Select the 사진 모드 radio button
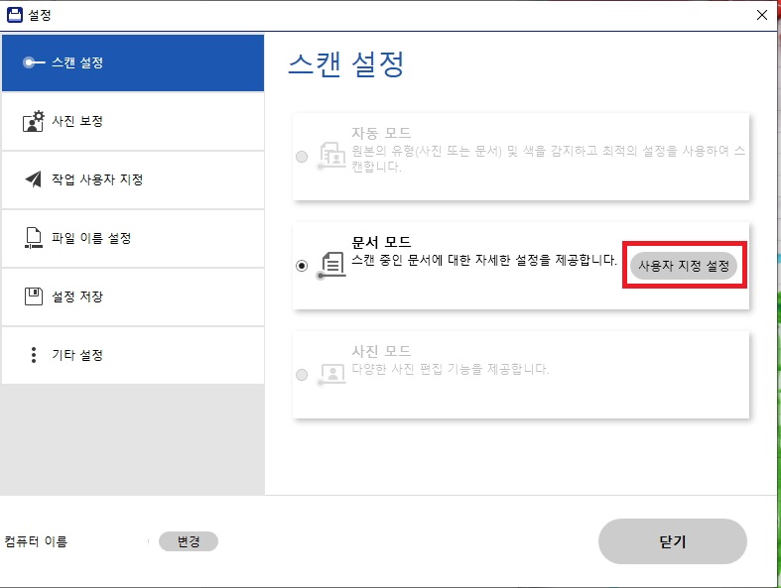781x588 pixels. [x=302, y=375]
